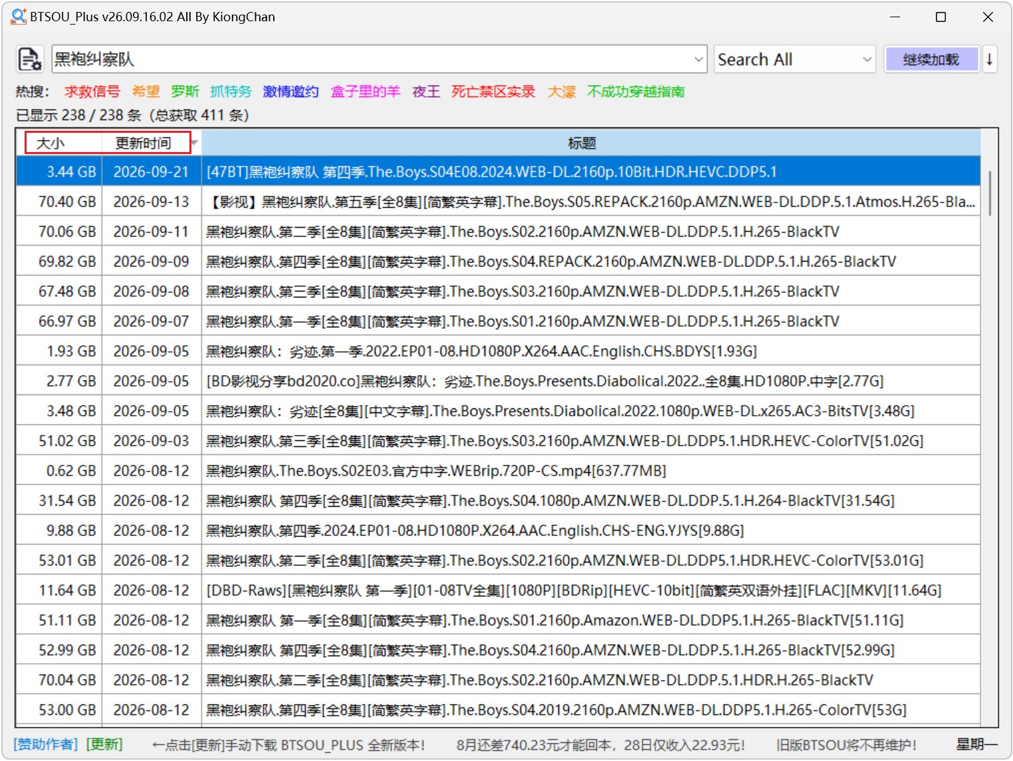The width and height of the screenshot is (1013, 761).
Task: Click the 2026-09-13 date cell
Action: (x=152, y=201)
